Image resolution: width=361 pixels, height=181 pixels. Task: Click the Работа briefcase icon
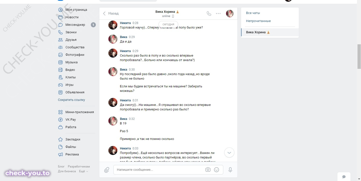pyautogui.click(x=60, y=127)
